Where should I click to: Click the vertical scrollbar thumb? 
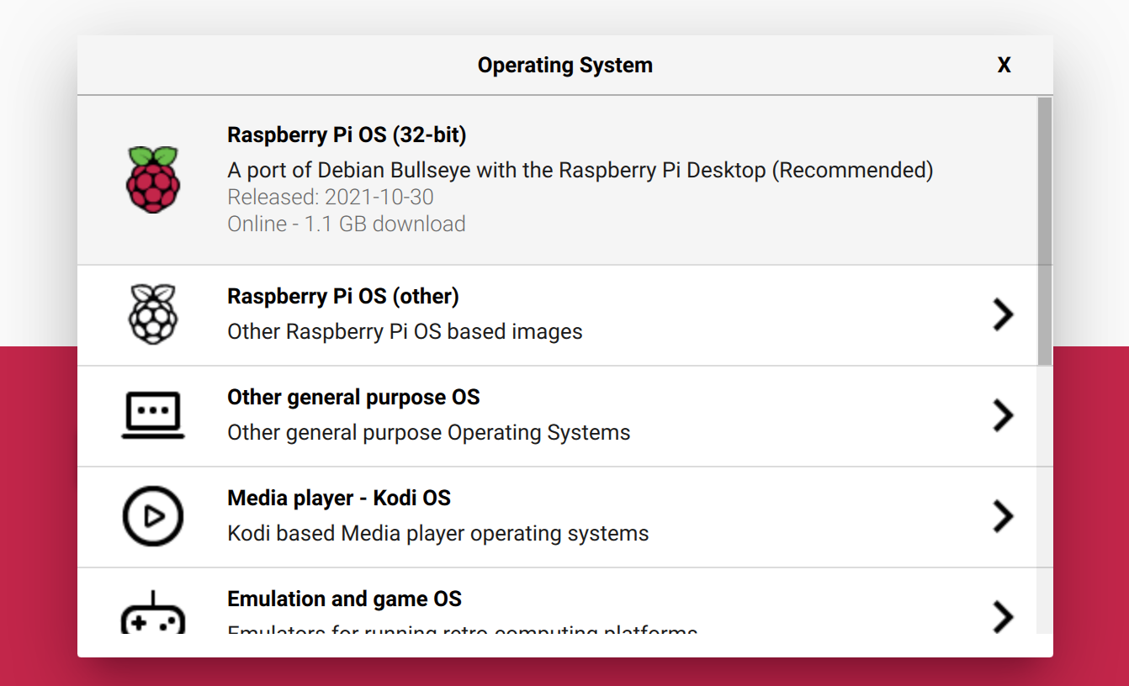1044,231
